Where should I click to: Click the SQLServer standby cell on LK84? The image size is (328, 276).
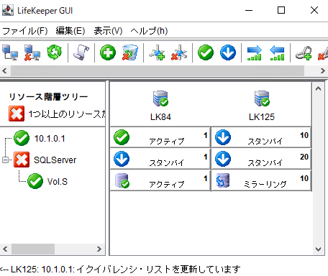[x=160, y=159]
